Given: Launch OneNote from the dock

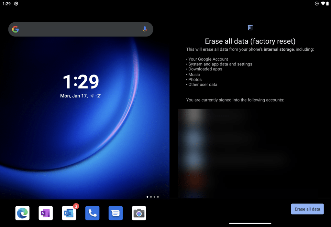Looking at the screenshot, I should pos(46,213).
